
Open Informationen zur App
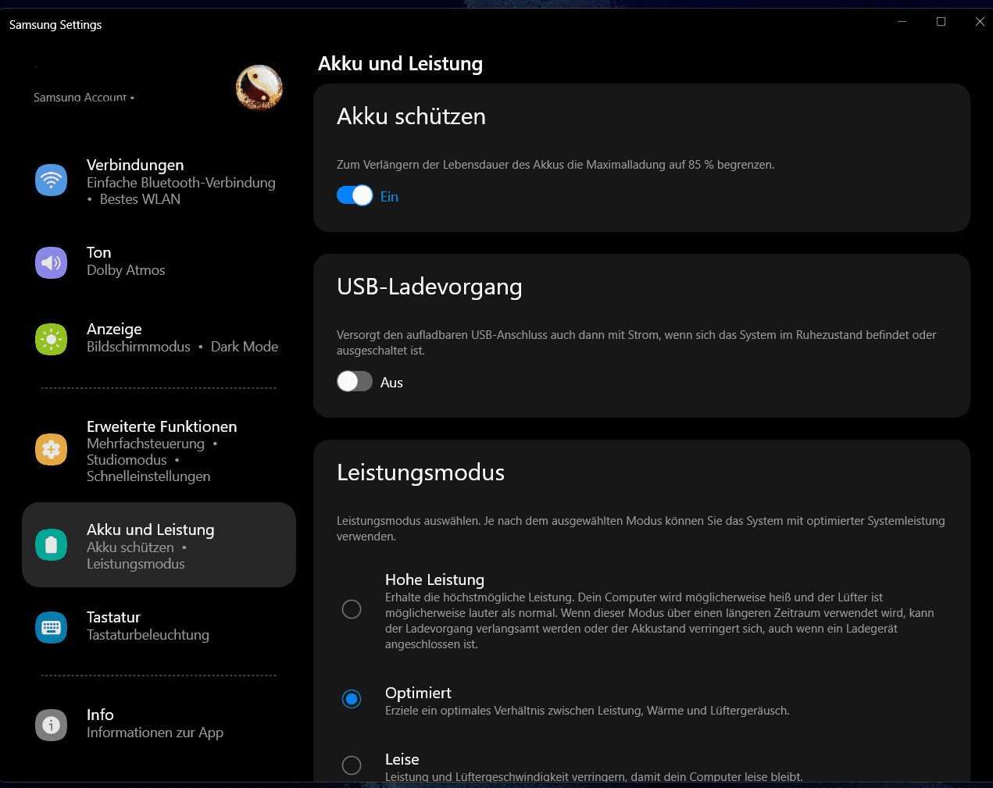155,733
